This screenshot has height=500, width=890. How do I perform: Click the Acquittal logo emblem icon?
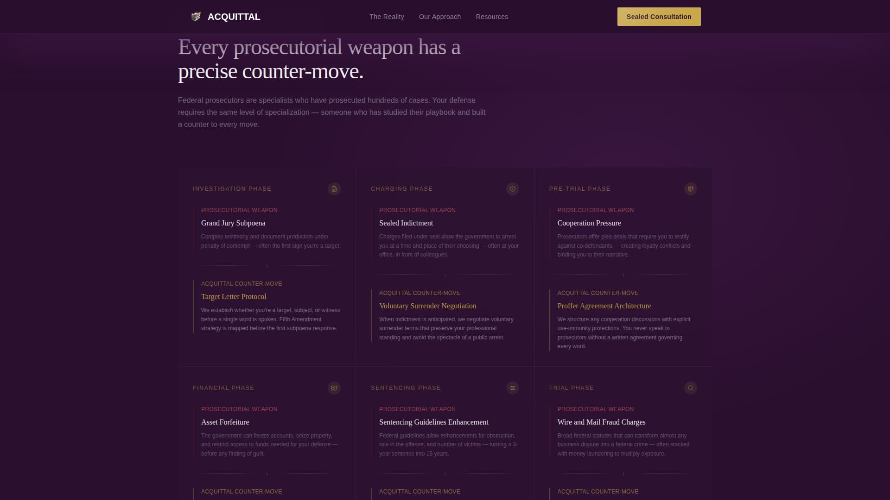coord(196,17)
